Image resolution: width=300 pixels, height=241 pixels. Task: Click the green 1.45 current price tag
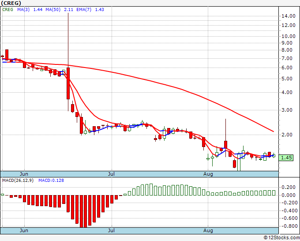coord(286,158)
